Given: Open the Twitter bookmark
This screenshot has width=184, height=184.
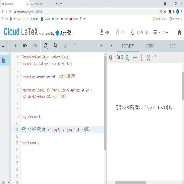Looking at the screenshot, I should pos(55,19).
